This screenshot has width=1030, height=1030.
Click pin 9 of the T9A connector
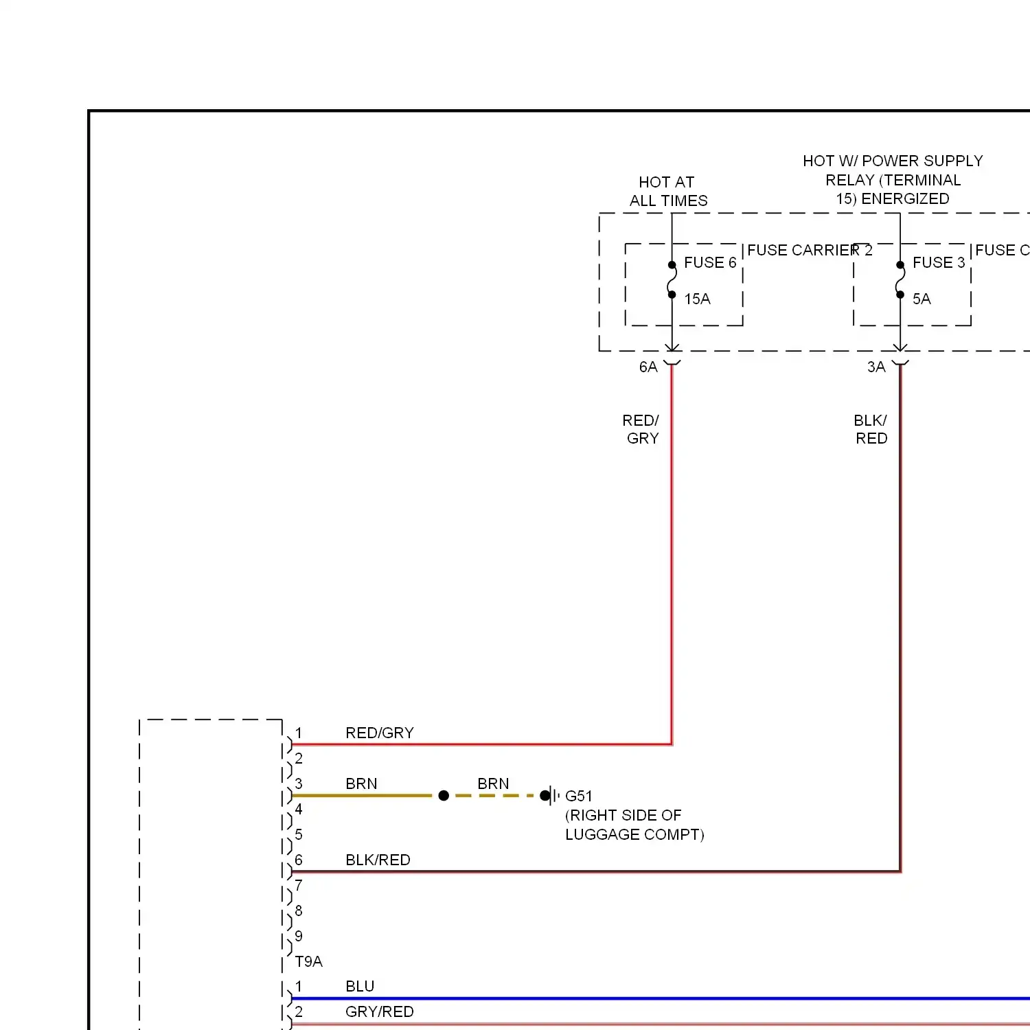tap(298, 936)
